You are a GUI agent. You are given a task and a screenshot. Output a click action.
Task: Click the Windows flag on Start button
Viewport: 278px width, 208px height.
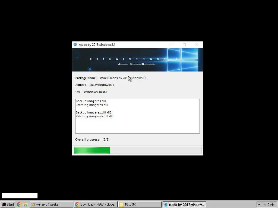pos(4,204)
